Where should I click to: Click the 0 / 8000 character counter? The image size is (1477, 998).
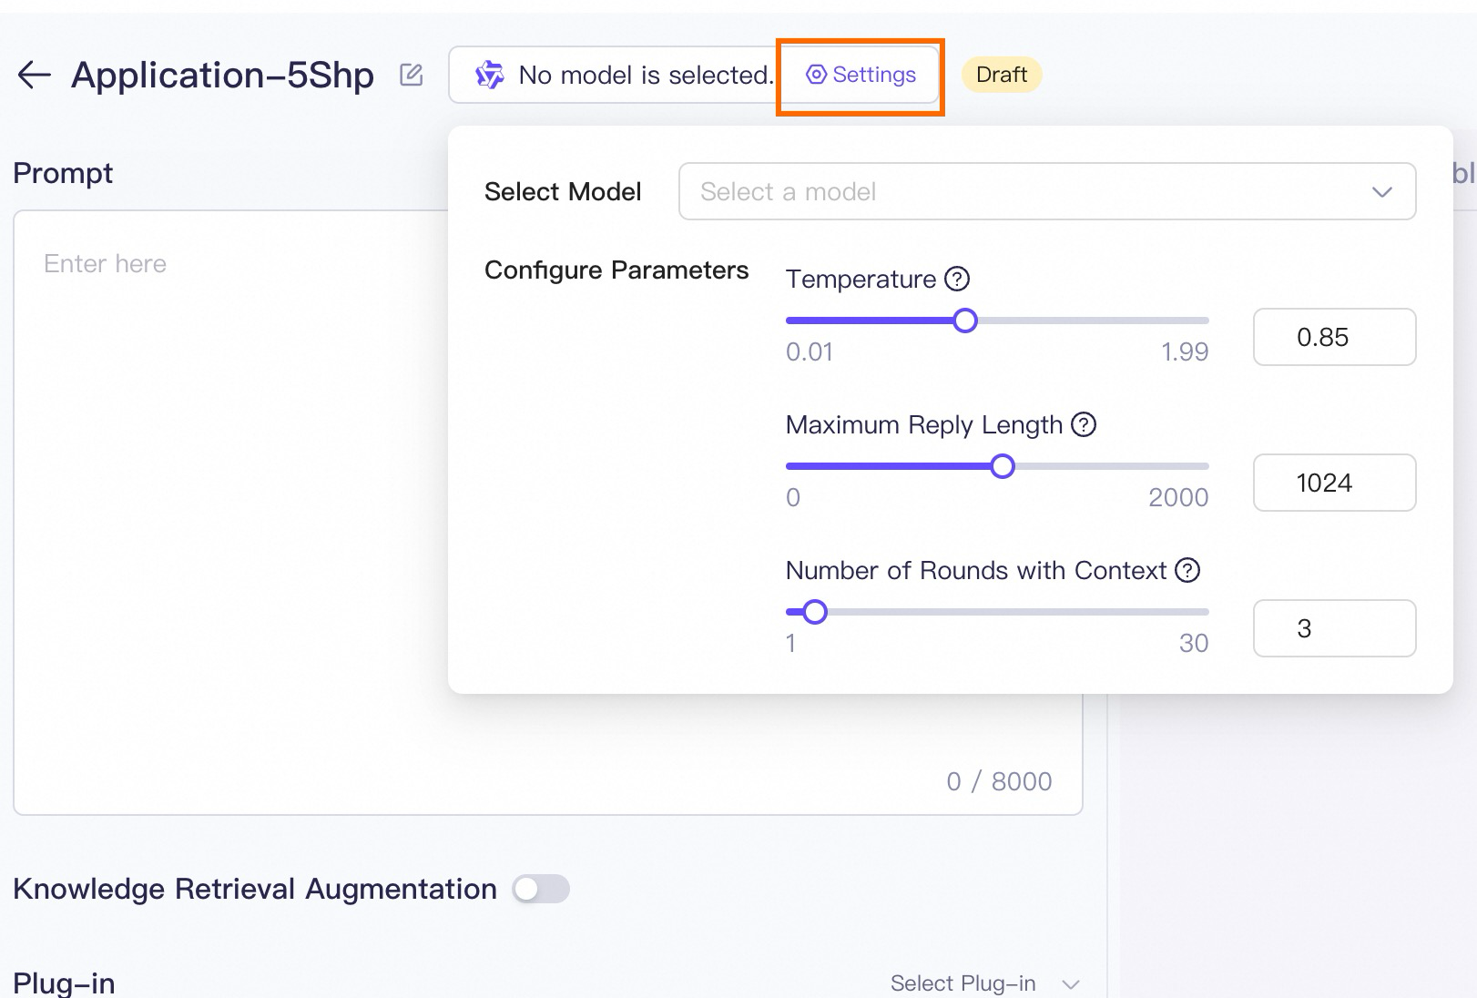(x=999, y=781)
